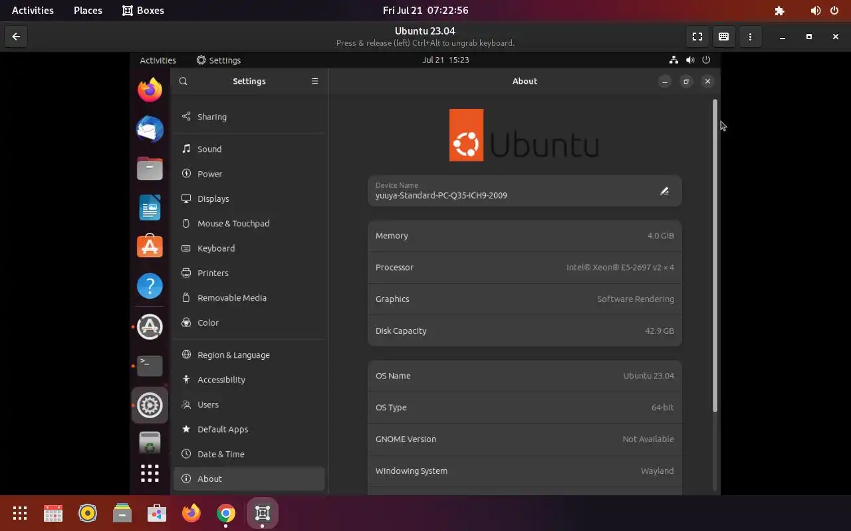Screen dimensions: 851x531
Task: Open Default Apps settings
Action: (x=249, y=429)
